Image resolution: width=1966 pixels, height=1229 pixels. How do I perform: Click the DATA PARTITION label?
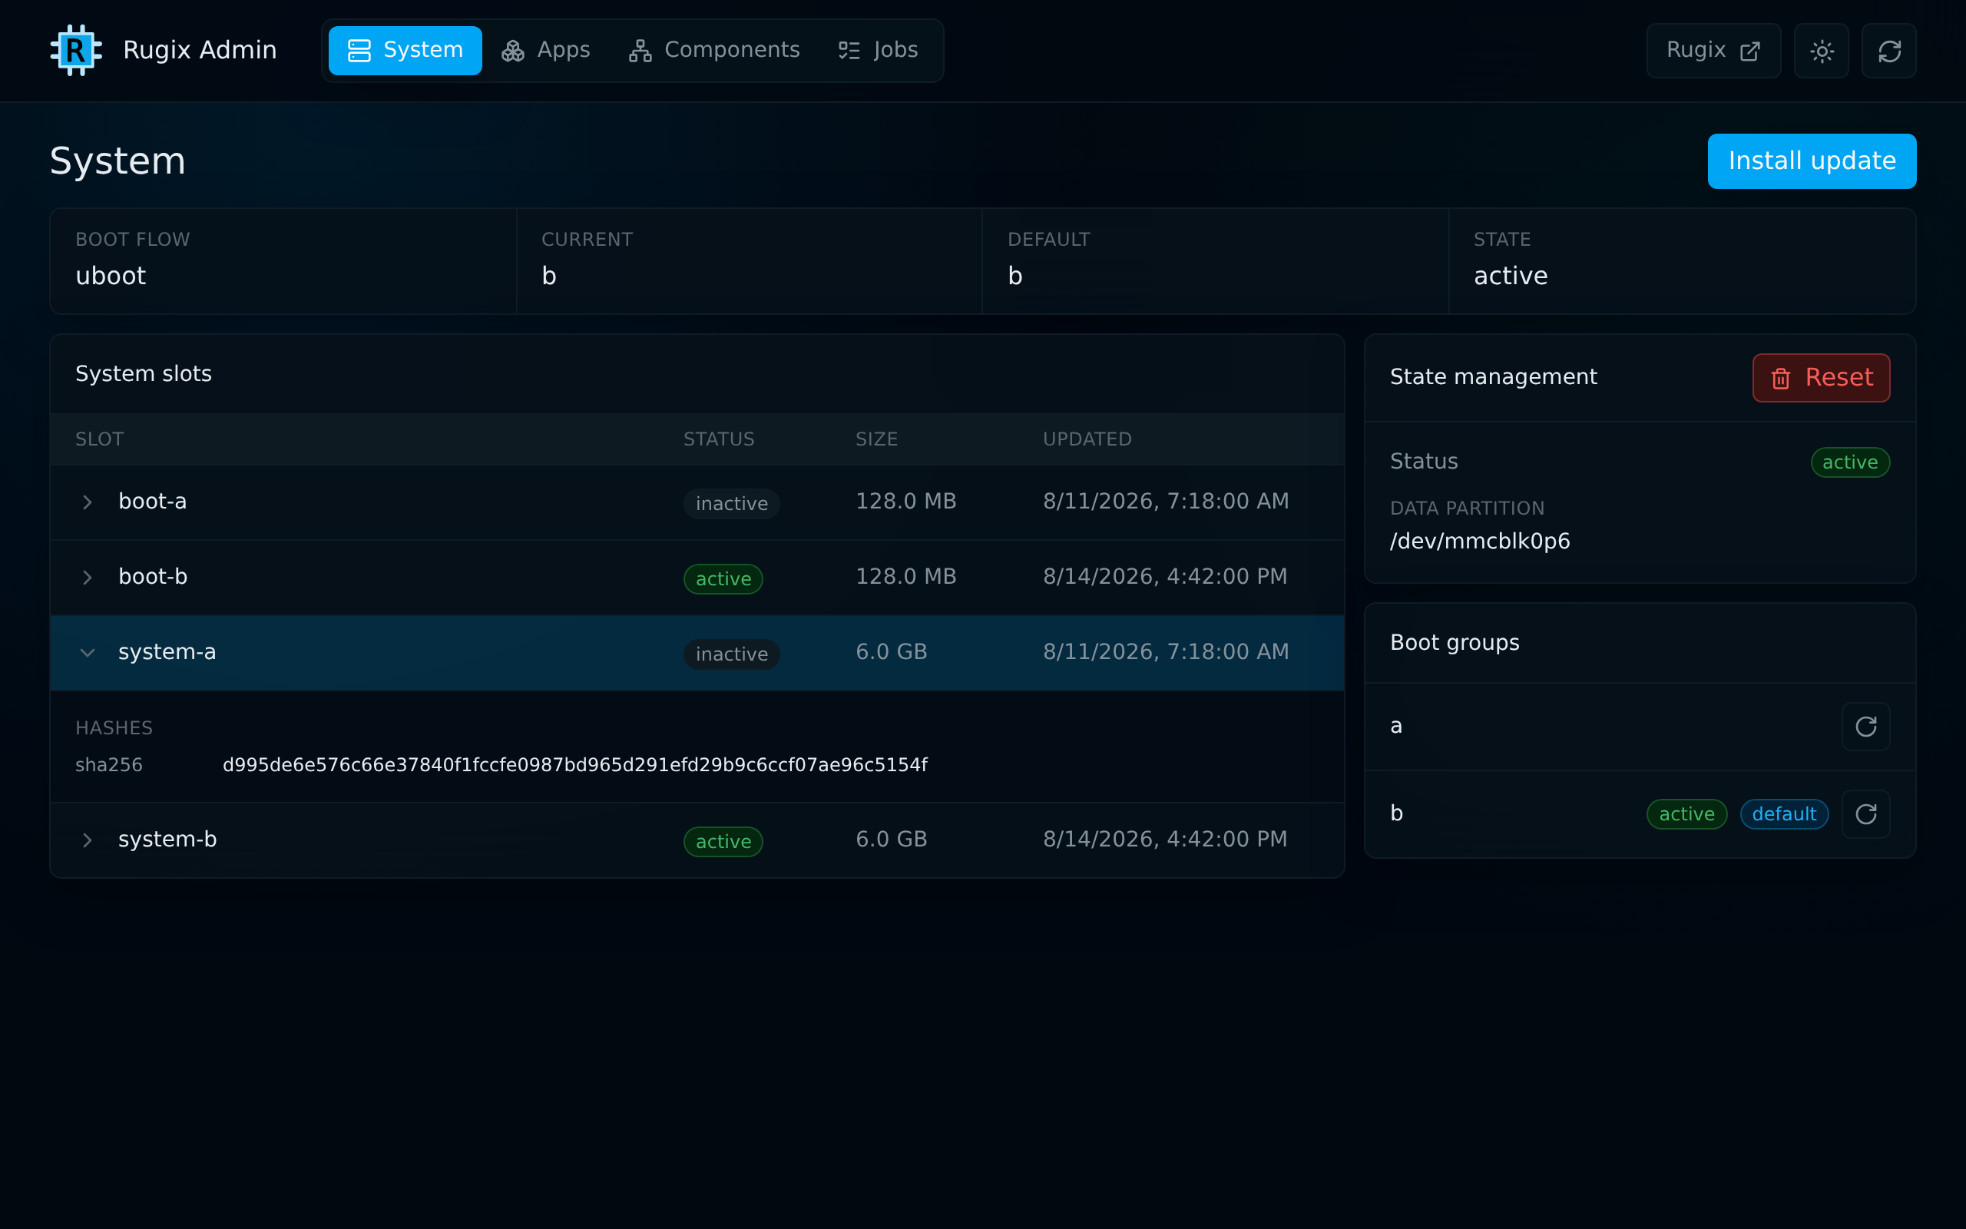pyautogui.click(x=1467, y=508)
